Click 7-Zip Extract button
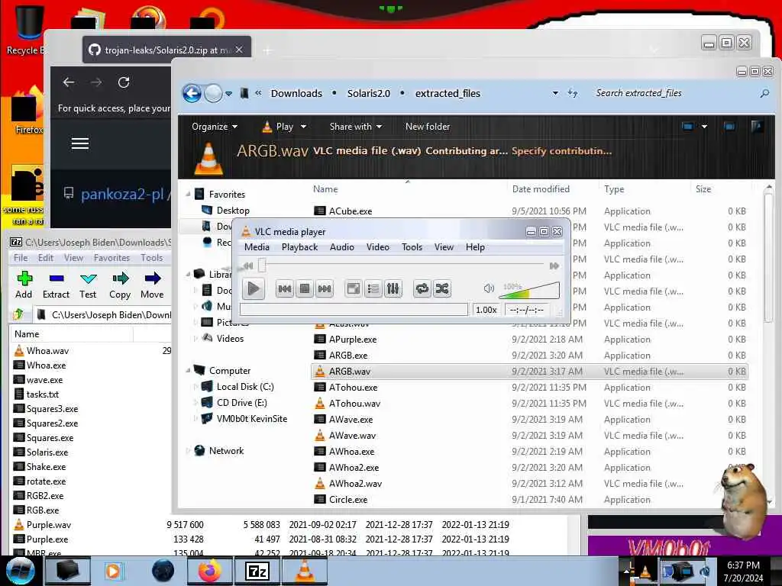Viewport: 782px width, 586px height. click(56, 285)
